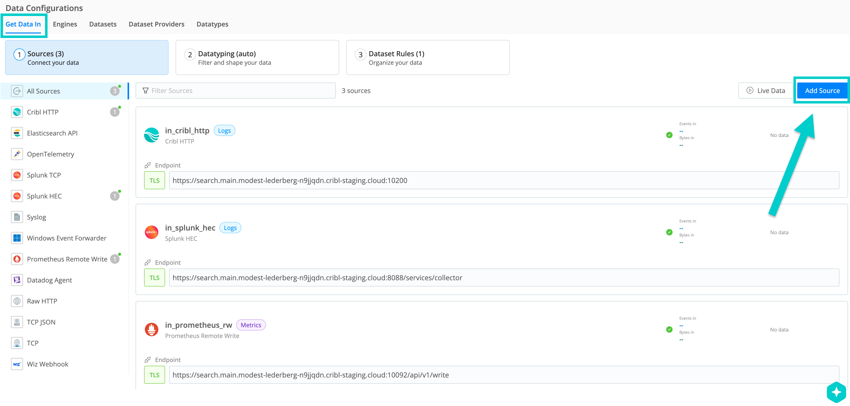Select the in_splunk_hec endpoint URL field
This screenshot has width=850, height=406.
[504, 278]
